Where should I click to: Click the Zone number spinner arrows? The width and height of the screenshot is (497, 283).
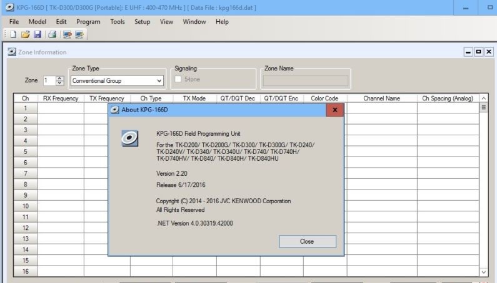coord(60,80)
